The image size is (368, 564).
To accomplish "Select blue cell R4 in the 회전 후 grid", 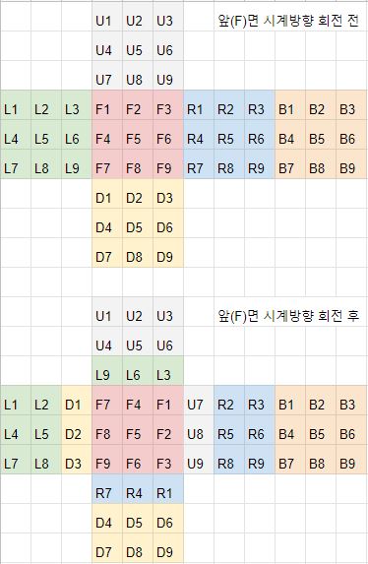I will [x=138, y=489].
